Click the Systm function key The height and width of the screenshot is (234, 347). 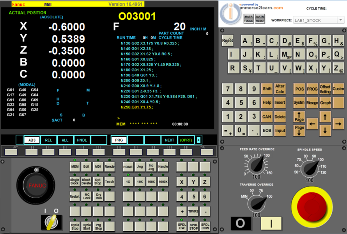pyautogui.click(x=299, y=103)
